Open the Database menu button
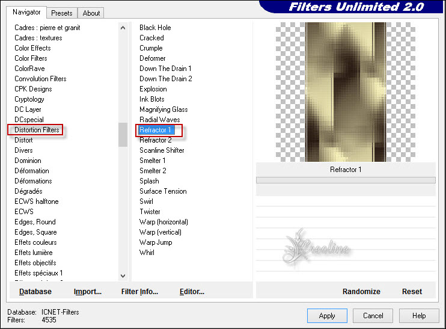 tap(35, 291)
